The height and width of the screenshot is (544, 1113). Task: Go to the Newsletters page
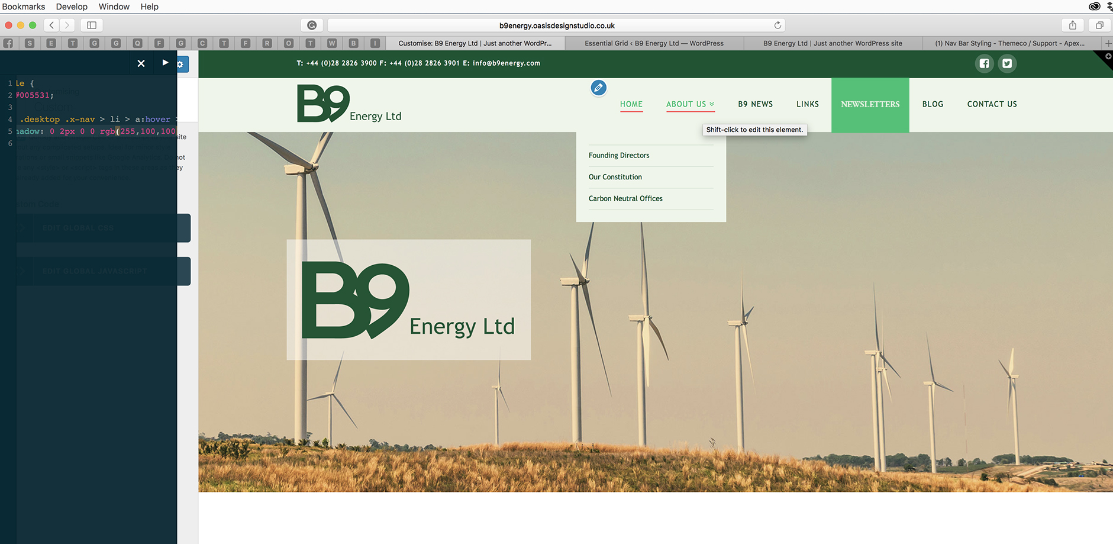(x=870, y=105)
